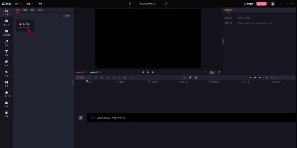This screenshot has height=148, width=297.
Task: Collapse the right draft parameters panel
Action: (223, 41)
